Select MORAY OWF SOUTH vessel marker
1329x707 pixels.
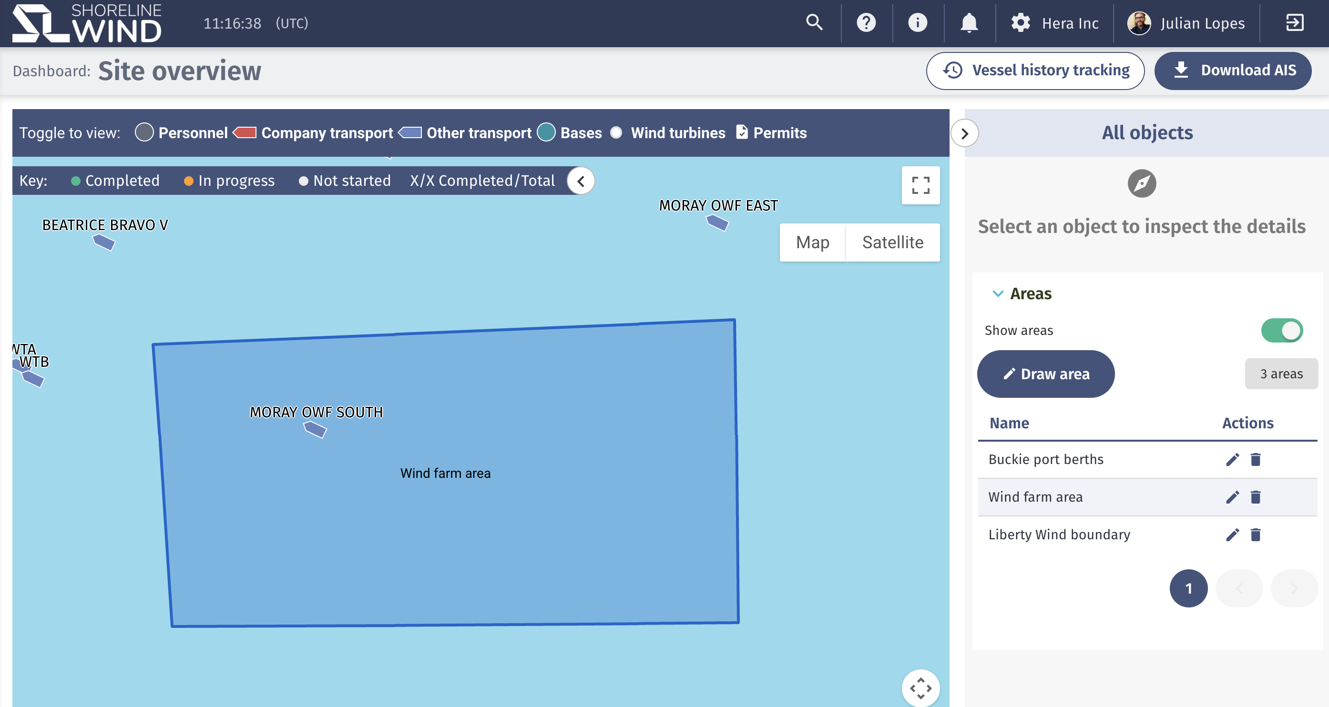click(315, 429)
